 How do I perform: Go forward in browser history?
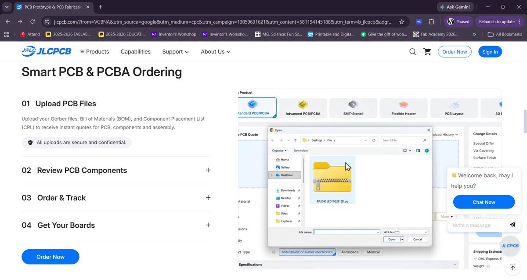click(20, 22)
